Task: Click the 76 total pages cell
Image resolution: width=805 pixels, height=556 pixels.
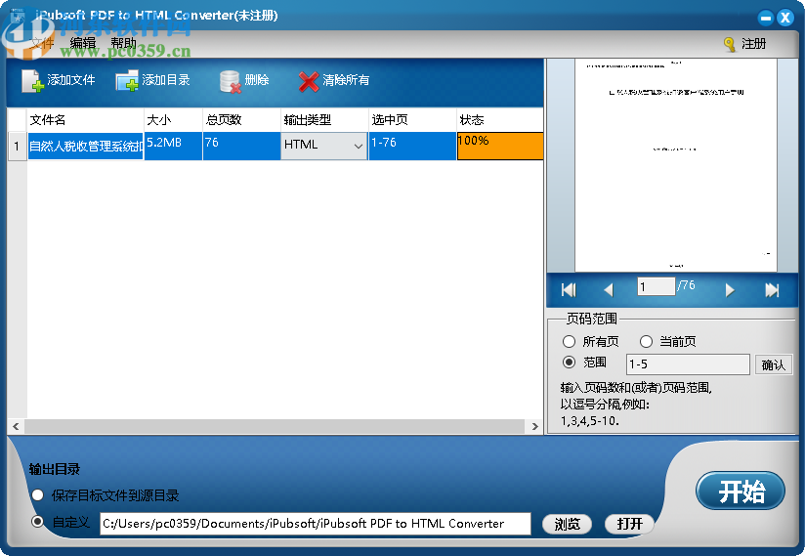Action: 241,146
